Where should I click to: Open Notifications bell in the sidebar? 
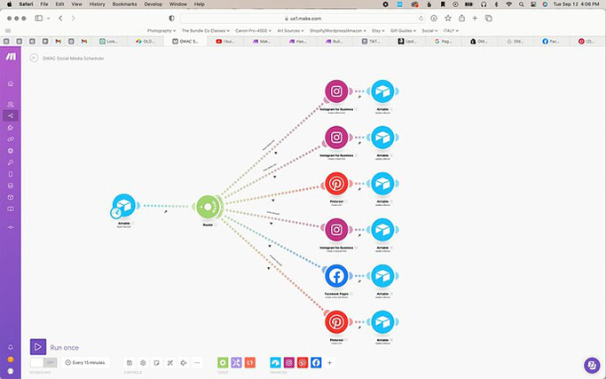(x=11, y=347)
